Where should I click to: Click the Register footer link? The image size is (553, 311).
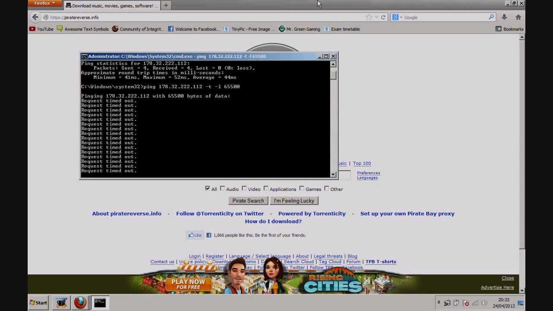click(215, 256)
